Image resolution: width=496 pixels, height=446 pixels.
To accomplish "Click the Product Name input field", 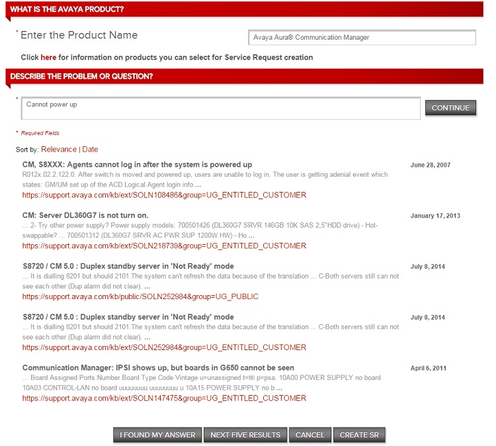I will click(x=362, y=37).
